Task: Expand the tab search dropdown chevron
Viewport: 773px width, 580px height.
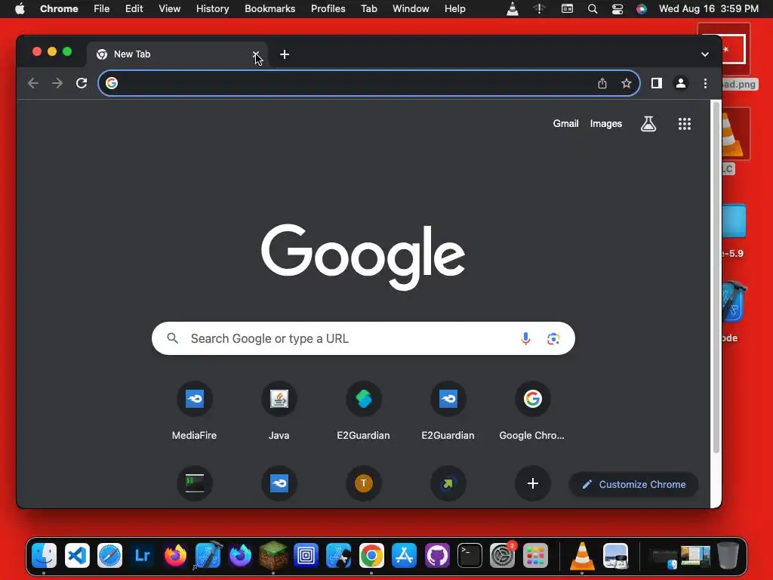Action: click(704, 54)
